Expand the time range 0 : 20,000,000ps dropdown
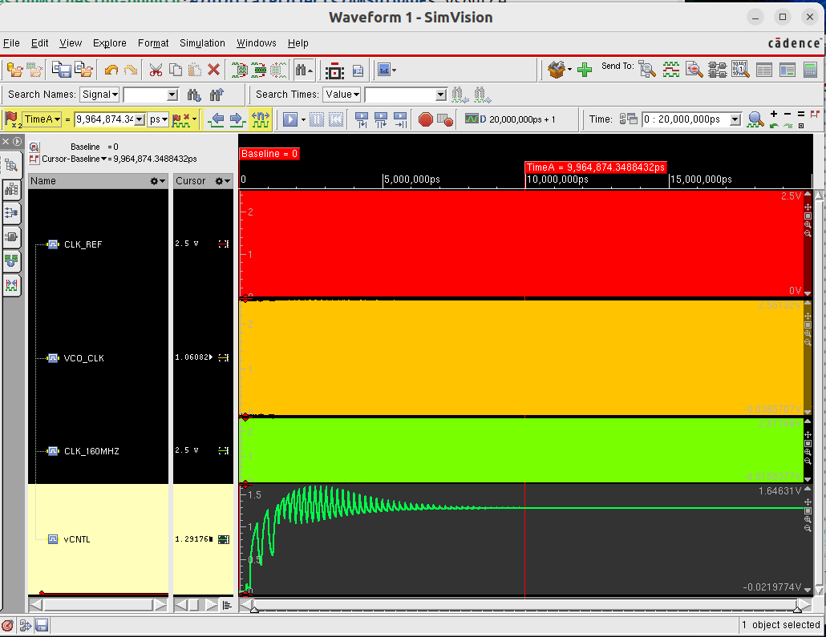 tap(735, 119)
